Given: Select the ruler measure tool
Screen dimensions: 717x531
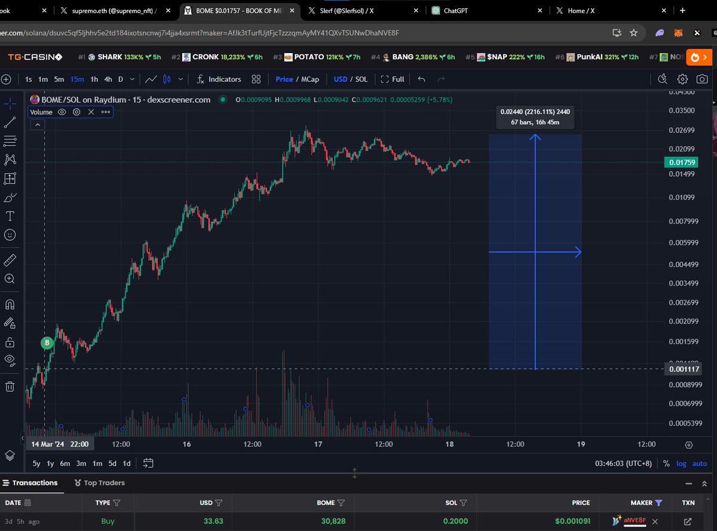Looking at the screenshot, I should pyautogui.click(x=10, y=260).
